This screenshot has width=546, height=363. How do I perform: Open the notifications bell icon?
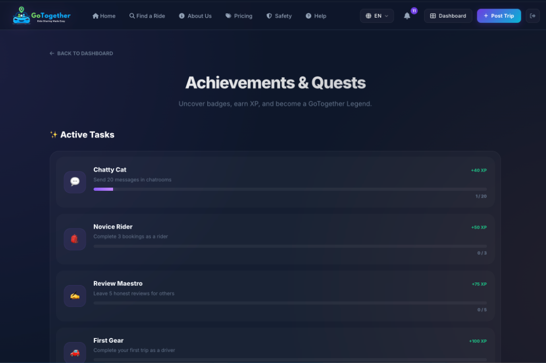click(x=407, y=16)
